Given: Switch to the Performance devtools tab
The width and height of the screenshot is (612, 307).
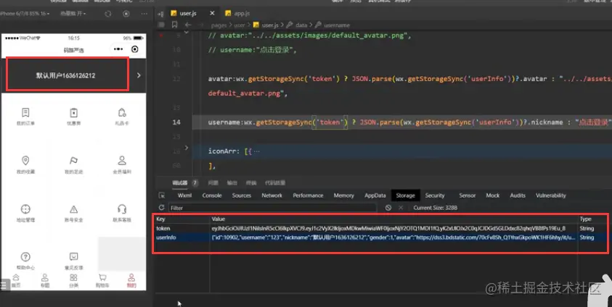Looking at the screenshot, I should (x=308, y=195).
